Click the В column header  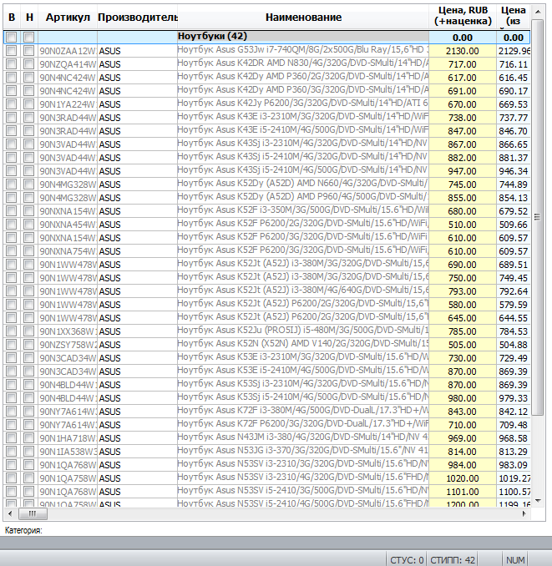12,17
